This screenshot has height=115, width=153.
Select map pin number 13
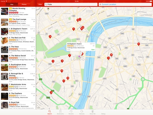[51, 92]
